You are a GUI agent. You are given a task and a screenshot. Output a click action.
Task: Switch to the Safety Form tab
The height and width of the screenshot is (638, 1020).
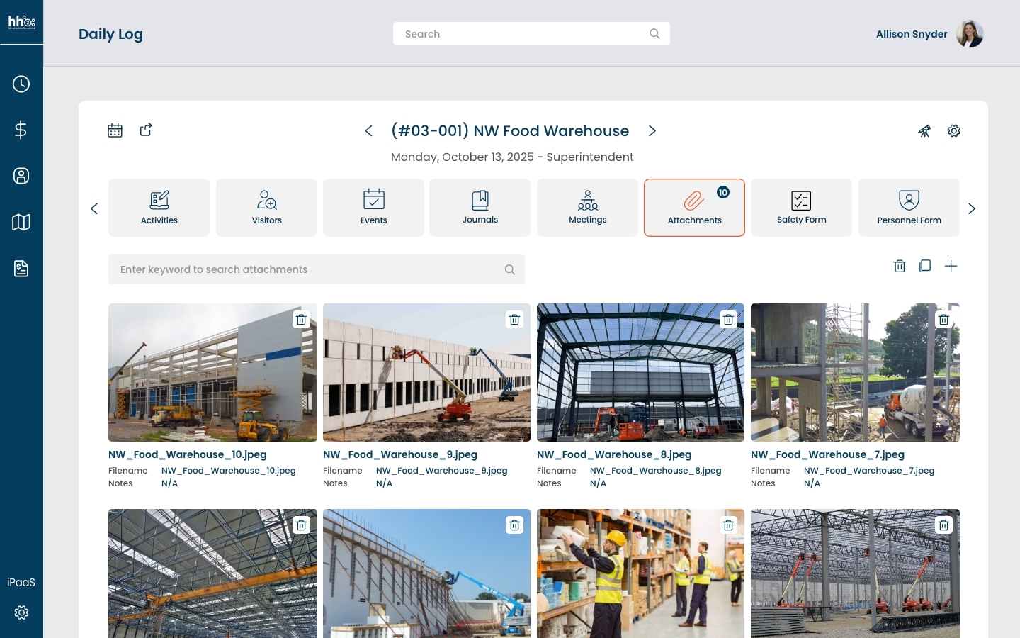pyautogui.click(x=801, y=208)
